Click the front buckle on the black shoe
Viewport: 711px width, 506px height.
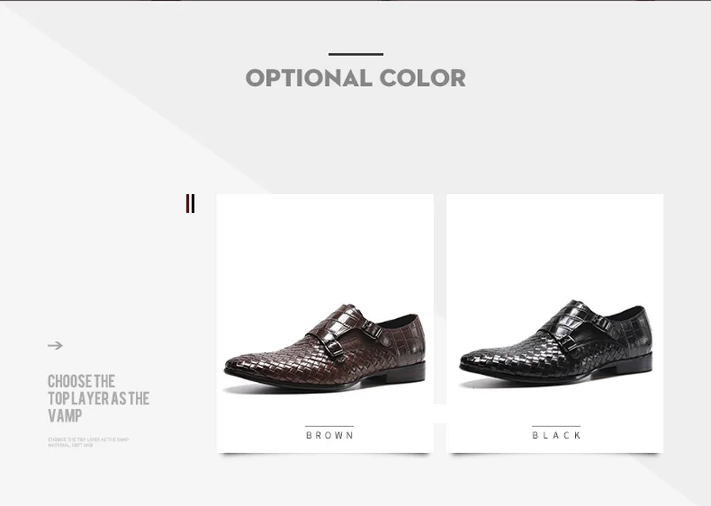(568, 342)
